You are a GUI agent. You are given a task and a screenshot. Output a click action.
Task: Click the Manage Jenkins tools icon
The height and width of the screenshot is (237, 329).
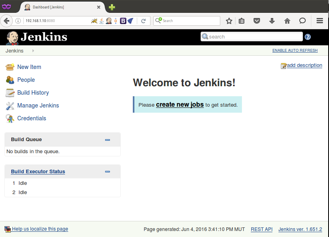tap(10, 105)
